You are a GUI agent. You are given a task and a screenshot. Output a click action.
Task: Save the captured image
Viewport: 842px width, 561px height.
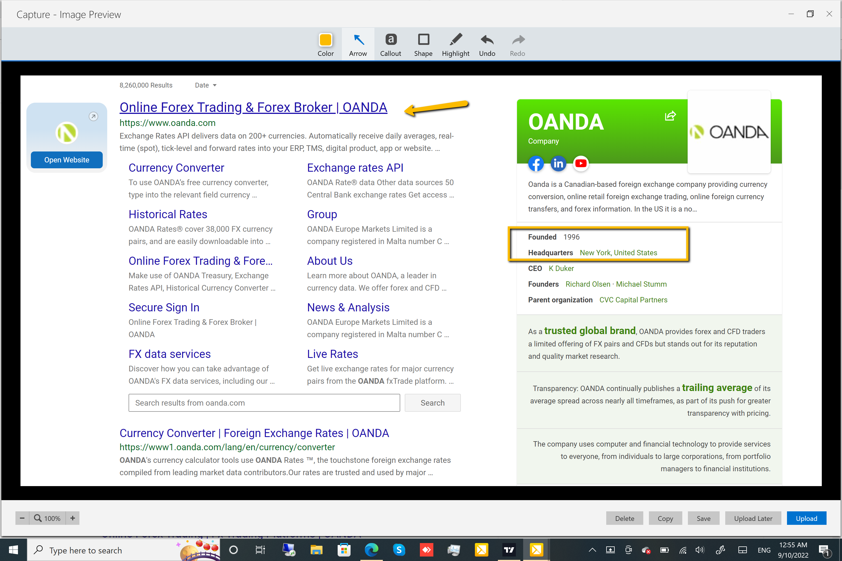[703, 518]
